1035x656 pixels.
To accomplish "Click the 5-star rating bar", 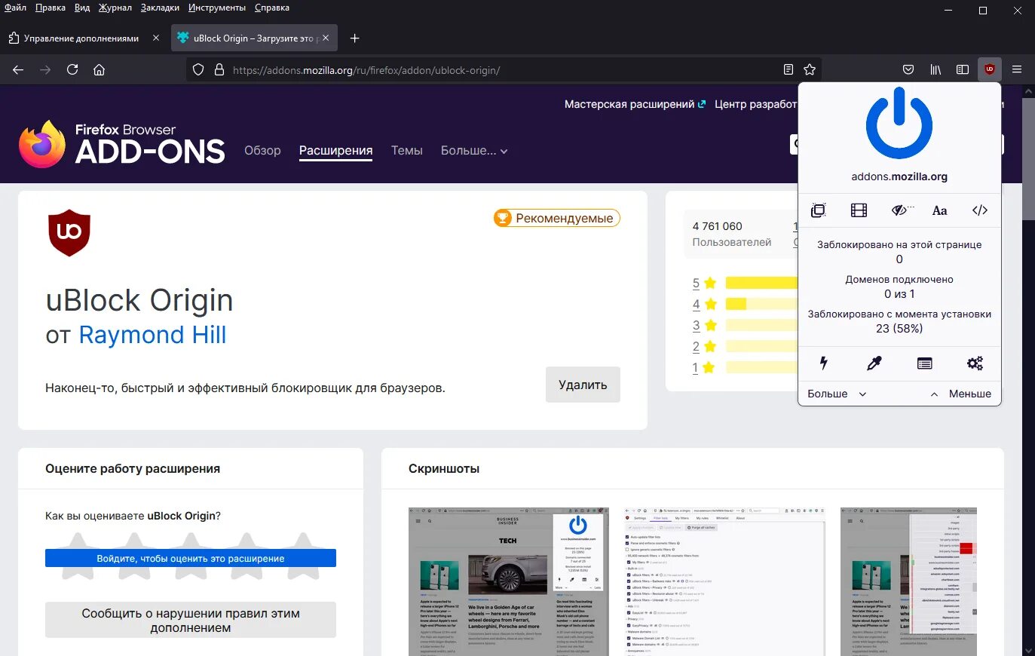I will point(761,283).
